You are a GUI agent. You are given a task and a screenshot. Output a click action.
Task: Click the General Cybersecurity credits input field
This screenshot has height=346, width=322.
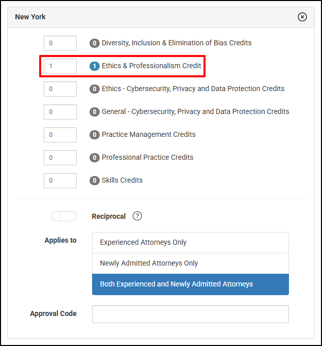pos(60,111)
